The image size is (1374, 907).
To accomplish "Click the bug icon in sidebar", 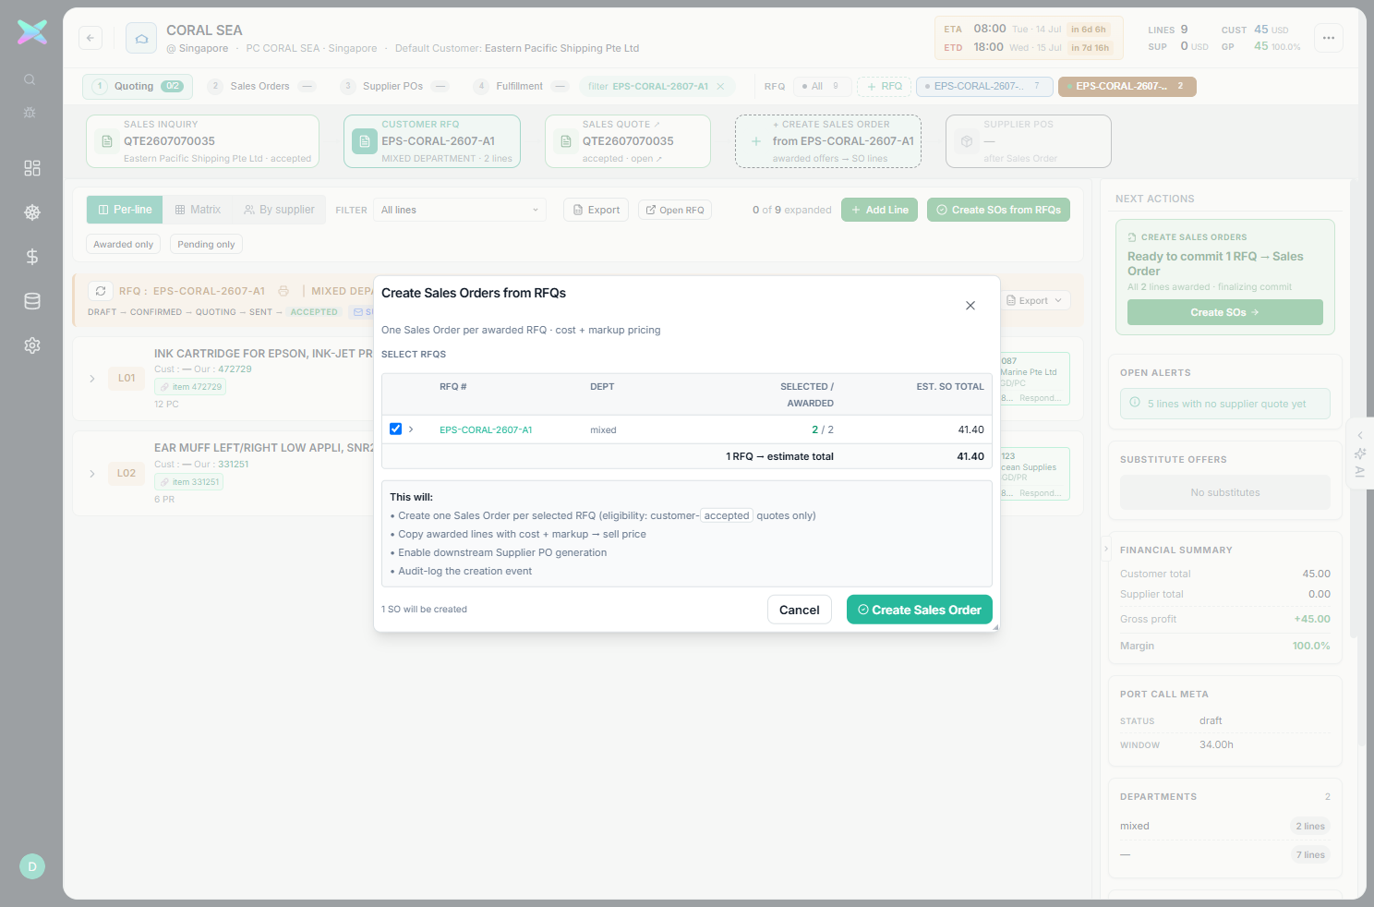I will click(30, 112).
